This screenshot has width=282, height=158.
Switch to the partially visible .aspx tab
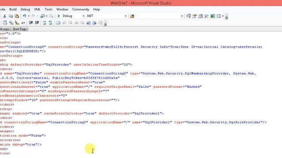tap(5, 29)
